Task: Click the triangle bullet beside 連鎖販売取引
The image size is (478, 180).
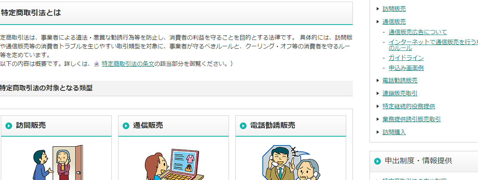Action: [378, 93]
